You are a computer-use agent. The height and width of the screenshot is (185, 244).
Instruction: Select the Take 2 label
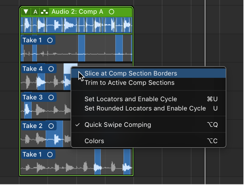tap(33, 126)
